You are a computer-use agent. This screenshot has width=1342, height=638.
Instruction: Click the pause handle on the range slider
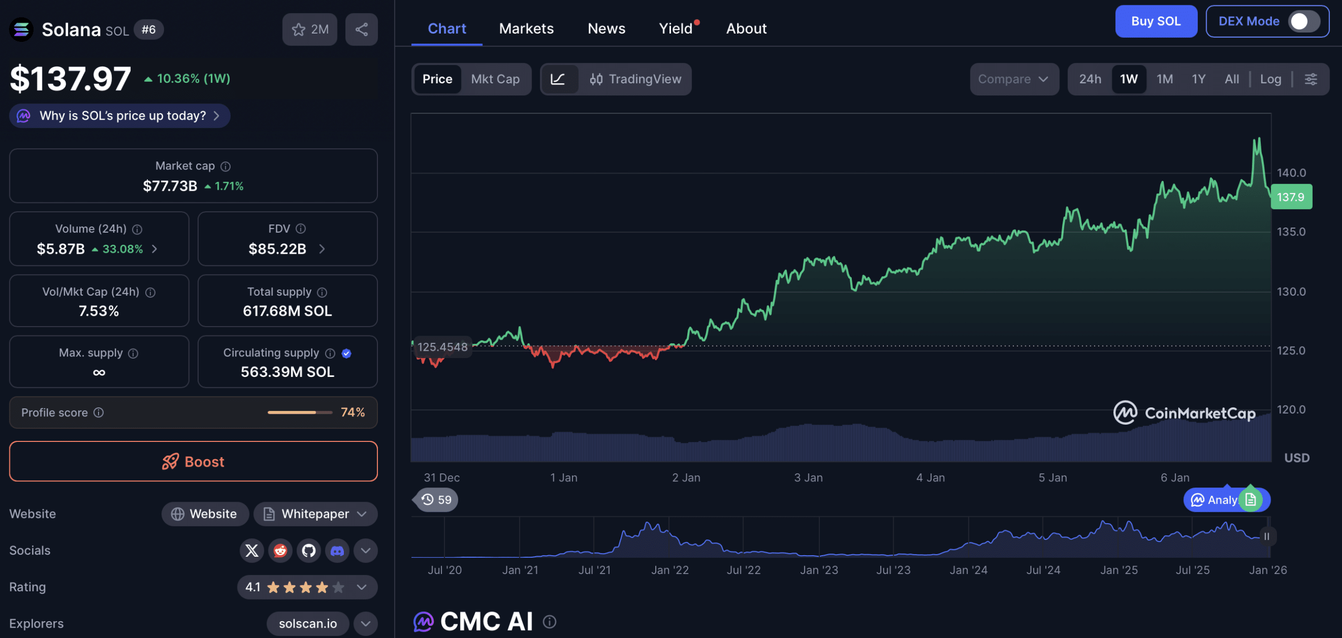coord(1267,536)
